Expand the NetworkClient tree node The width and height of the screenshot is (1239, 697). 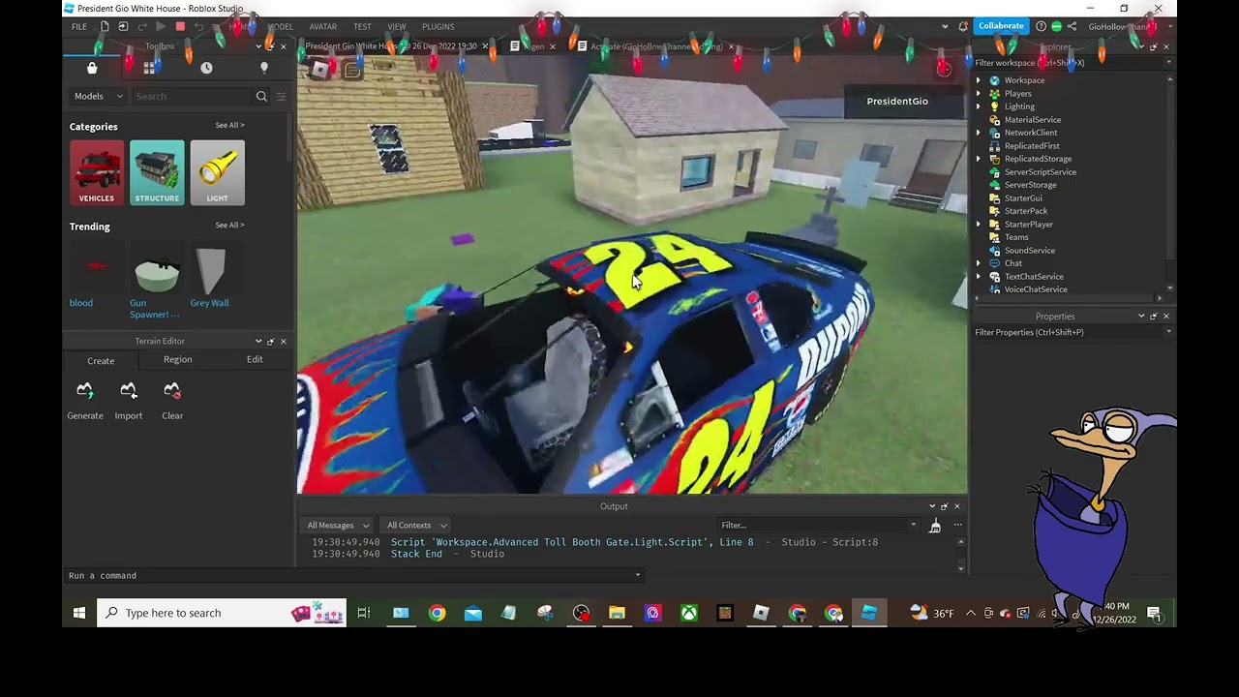(x=979, y=133)
